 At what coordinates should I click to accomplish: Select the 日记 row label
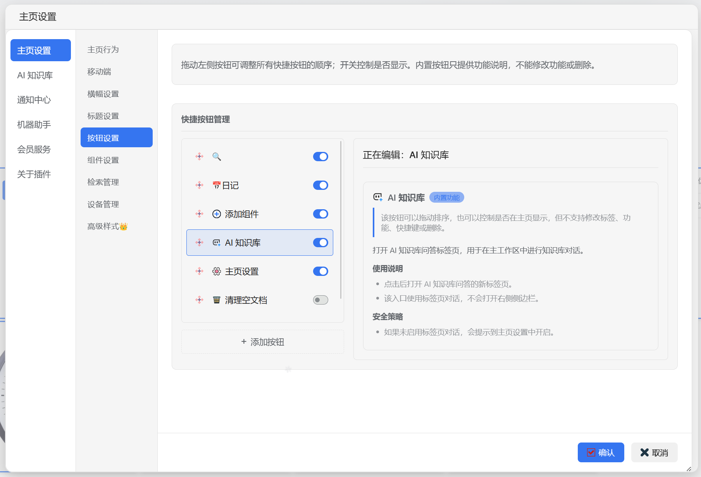231,185
